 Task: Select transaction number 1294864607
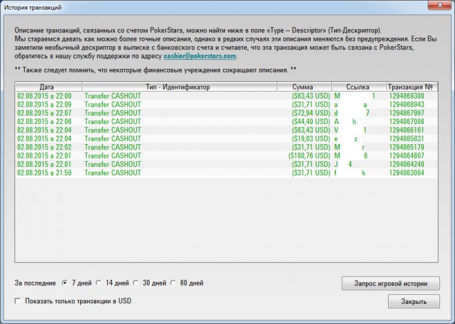click(406, 156)
